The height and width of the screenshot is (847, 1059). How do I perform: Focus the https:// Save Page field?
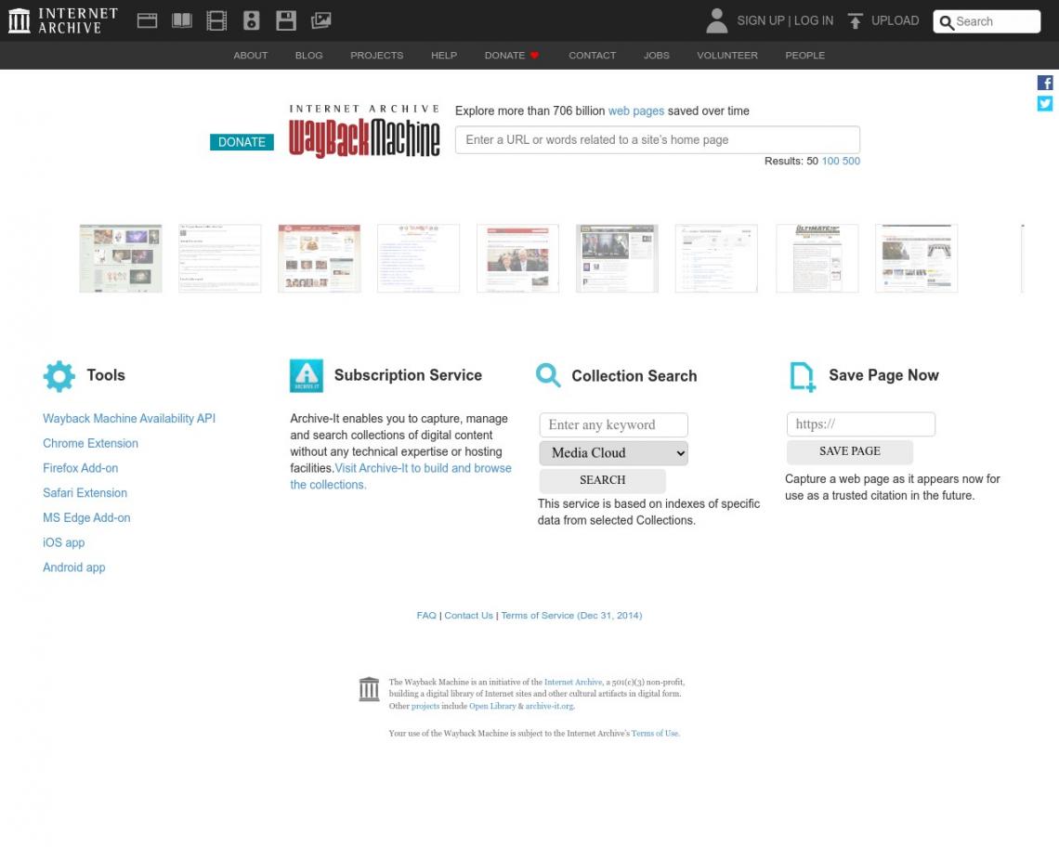point(860,424)
